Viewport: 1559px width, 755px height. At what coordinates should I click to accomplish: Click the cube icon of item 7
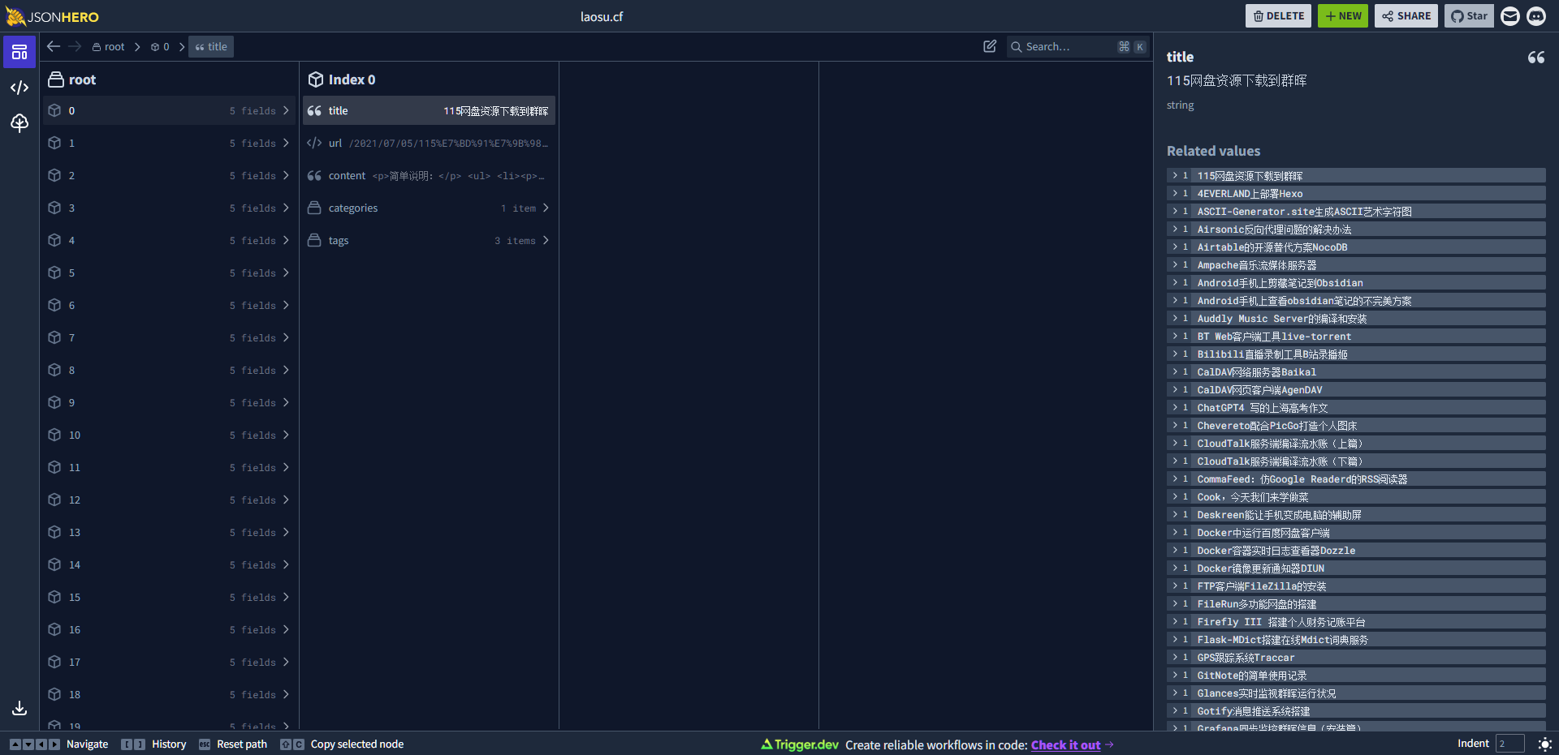54,337
